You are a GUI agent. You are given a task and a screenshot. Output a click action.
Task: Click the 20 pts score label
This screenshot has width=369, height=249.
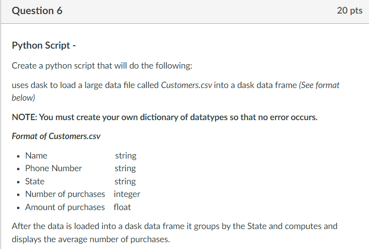pos(349,11)
